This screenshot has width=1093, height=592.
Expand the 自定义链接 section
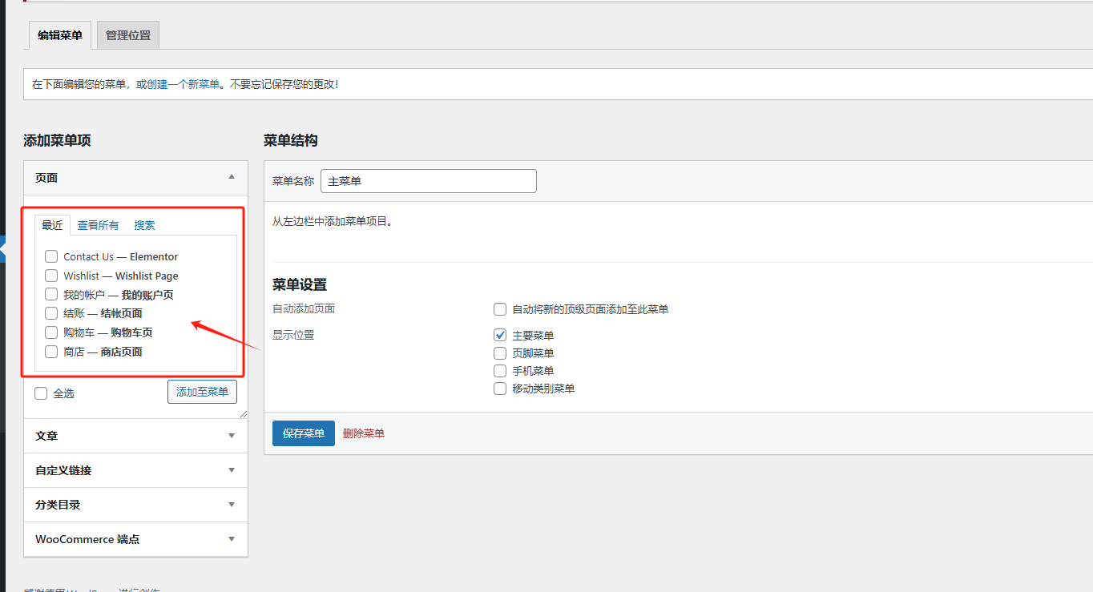(x=231, y=470)
